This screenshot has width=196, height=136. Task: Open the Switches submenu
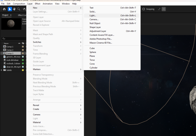[55, 42]
